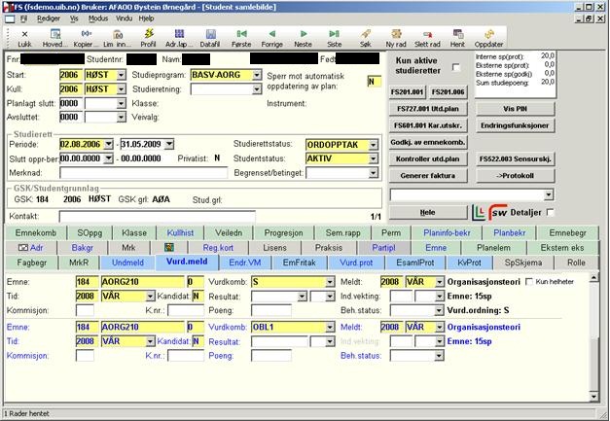Screen dimensions: 610x421
Task: Click the FS727.001 Utd.plan button
Action: point(427,109)
